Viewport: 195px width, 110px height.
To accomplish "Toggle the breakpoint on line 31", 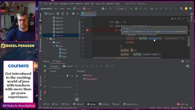I will tap(87, 30).
